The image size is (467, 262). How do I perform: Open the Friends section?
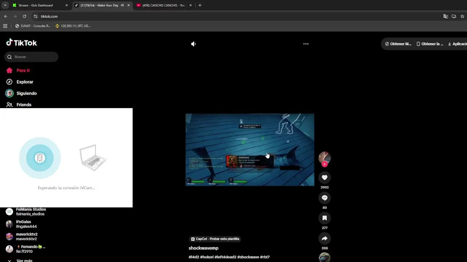24,104
